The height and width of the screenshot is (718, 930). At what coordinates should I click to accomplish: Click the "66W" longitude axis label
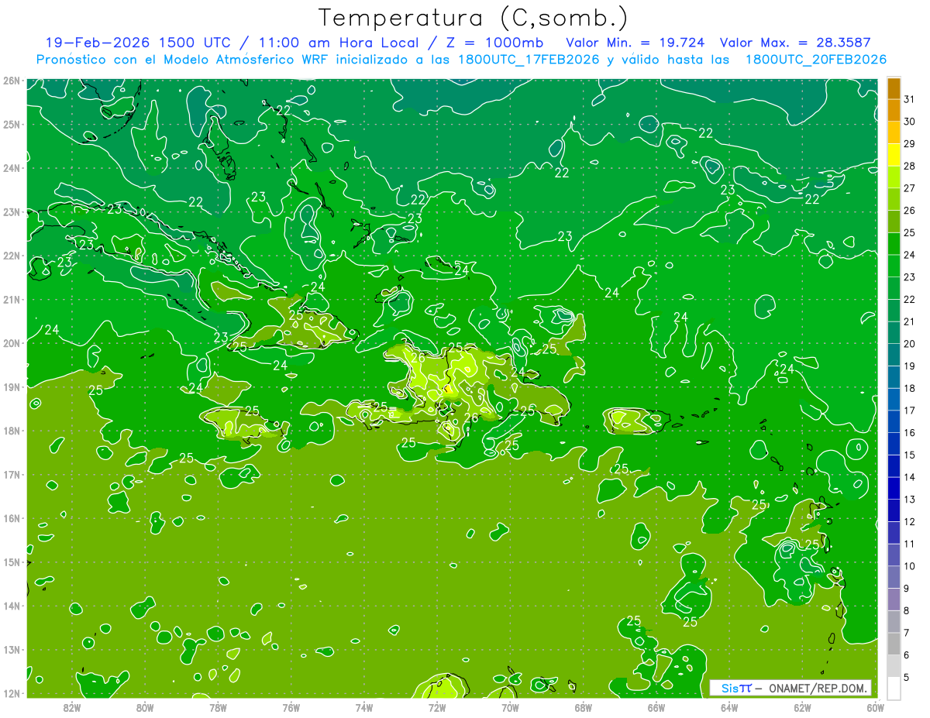(x=656, y=707)
